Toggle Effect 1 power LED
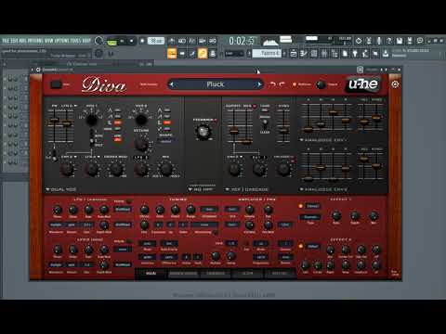The image size is (446, 334). 300,206
